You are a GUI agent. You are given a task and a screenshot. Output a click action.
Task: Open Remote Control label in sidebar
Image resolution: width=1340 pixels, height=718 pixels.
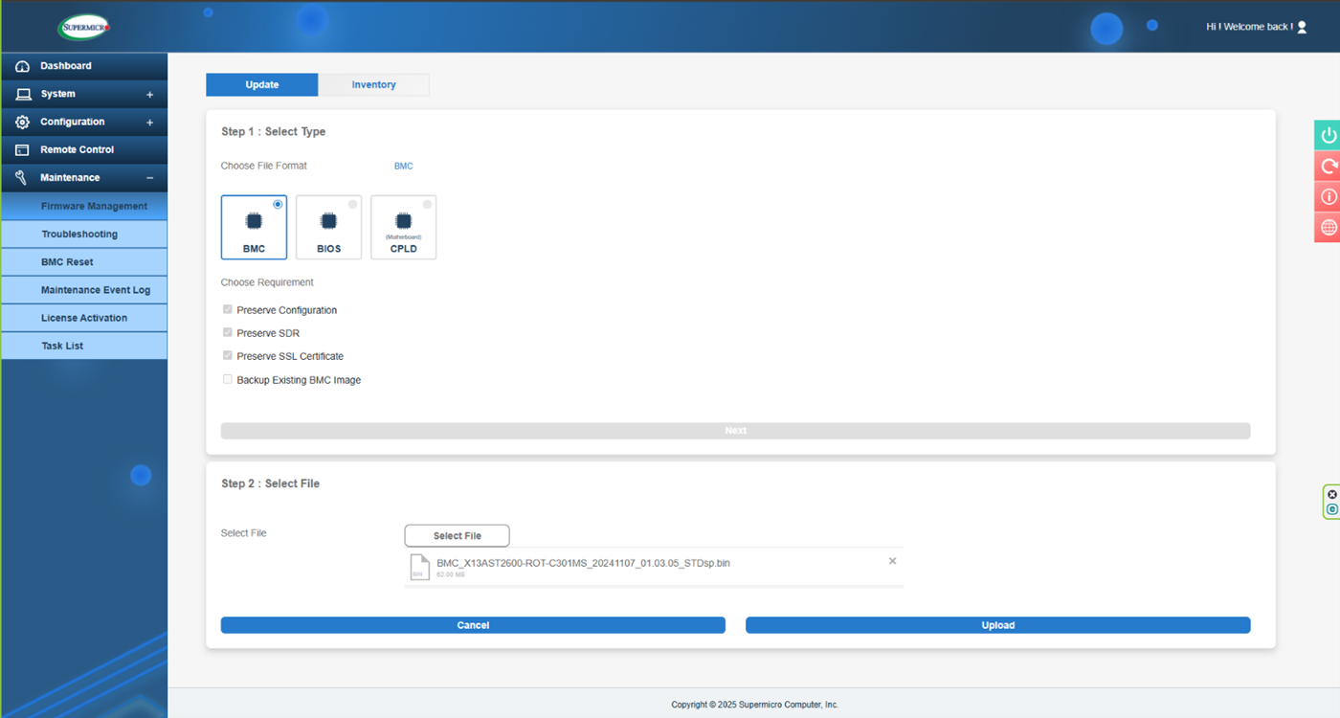[x=77, y=150]
